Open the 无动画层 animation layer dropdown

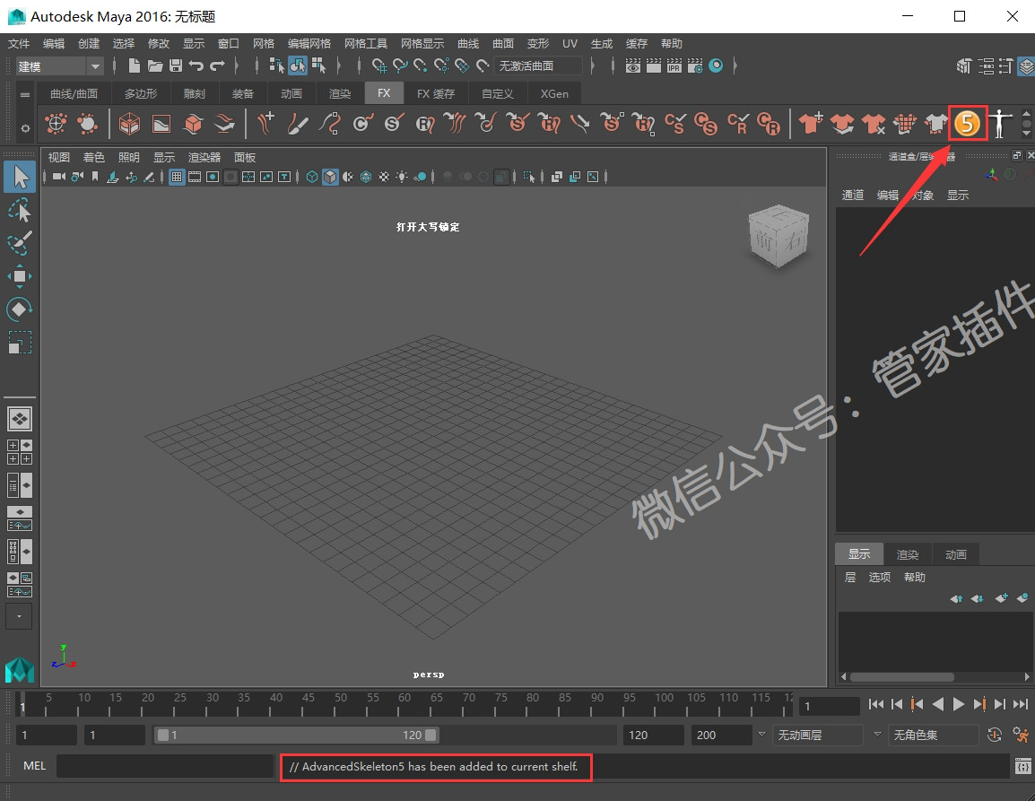coord(818,735)
